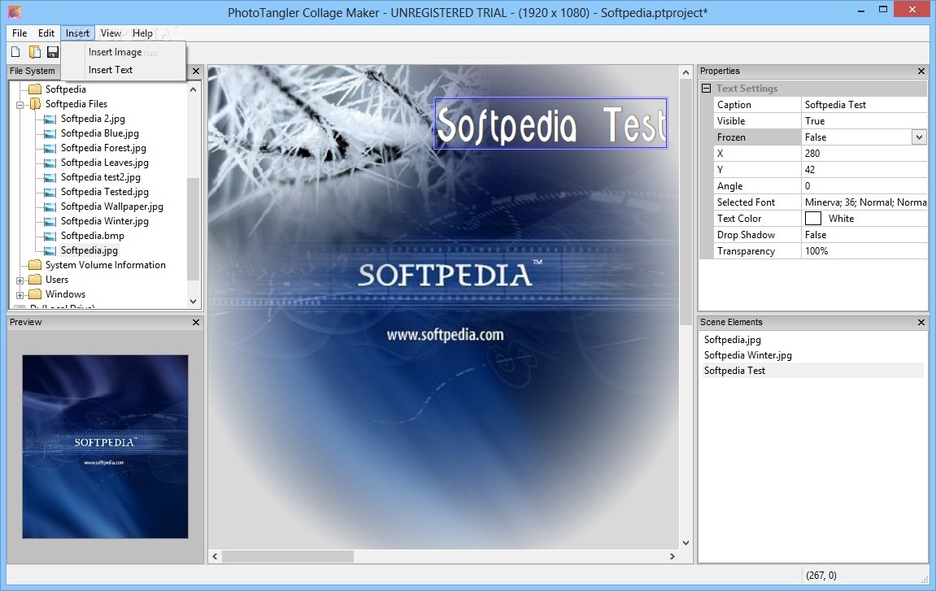Image resolution: width=936 pixels, height=591 pixels.
Task: Click the image icon beside Softpedia test2.jpg
Action: [x=50, y=177]
